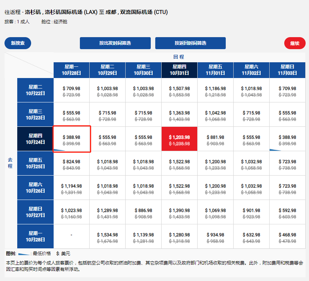Select return date header 星期二 10月29日
The width and height of the screenshot is (309, 281).
point(107,70)
